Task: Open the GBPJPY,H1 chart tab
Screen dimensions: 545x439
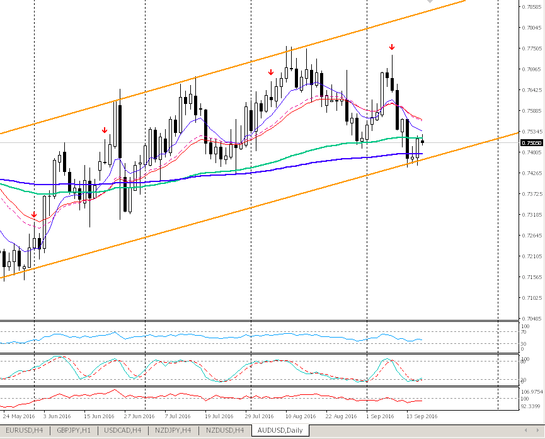Action: point(74,430)
